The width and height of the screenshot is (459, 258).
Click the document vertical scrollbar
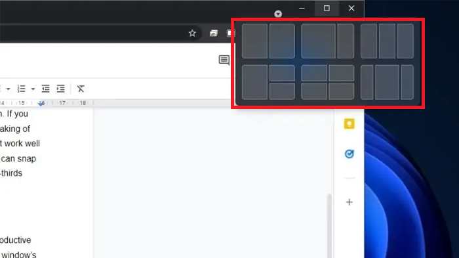point(330,226)
